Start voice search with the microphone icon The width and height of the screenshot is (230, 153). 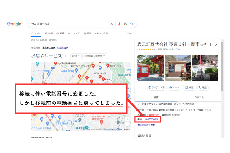coord(119,24)
